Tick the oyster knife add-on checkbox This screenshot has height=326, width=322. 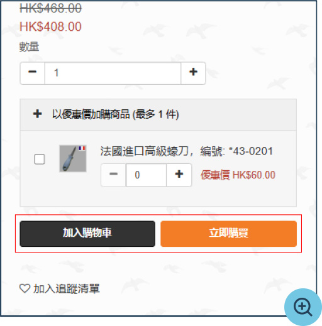coord(40,159)
